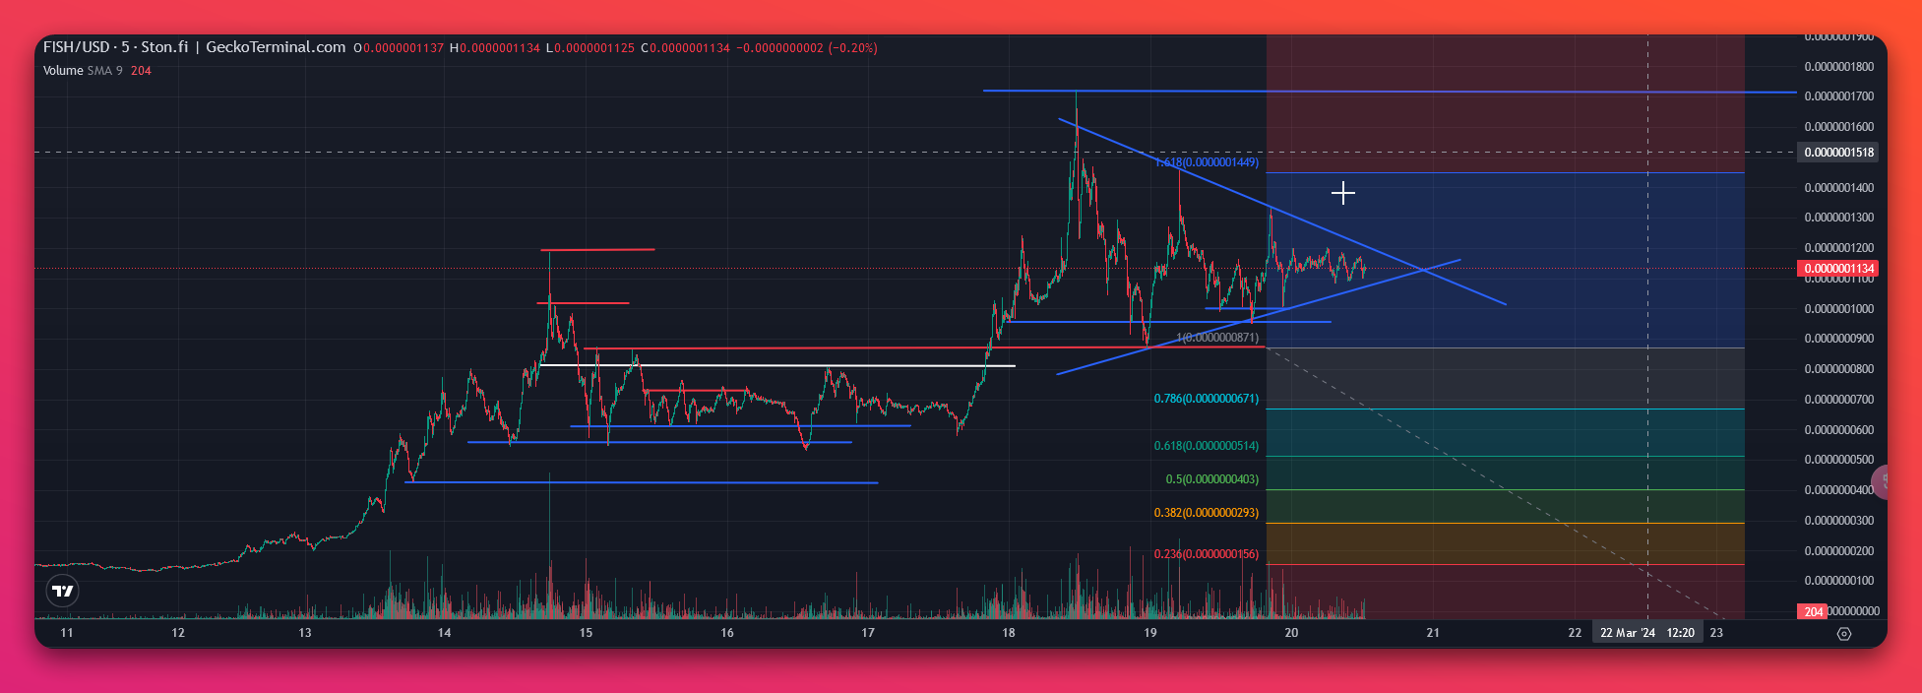1922x693 pixels.
Task: Click the closing price change percentage (-0.20%)
Action: click(x=852, y=48)
